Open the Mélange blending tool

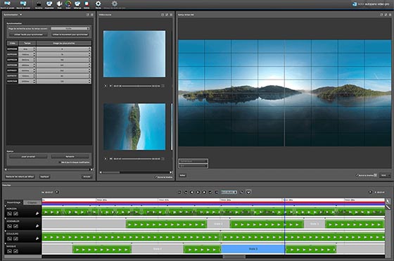(77, 4)
